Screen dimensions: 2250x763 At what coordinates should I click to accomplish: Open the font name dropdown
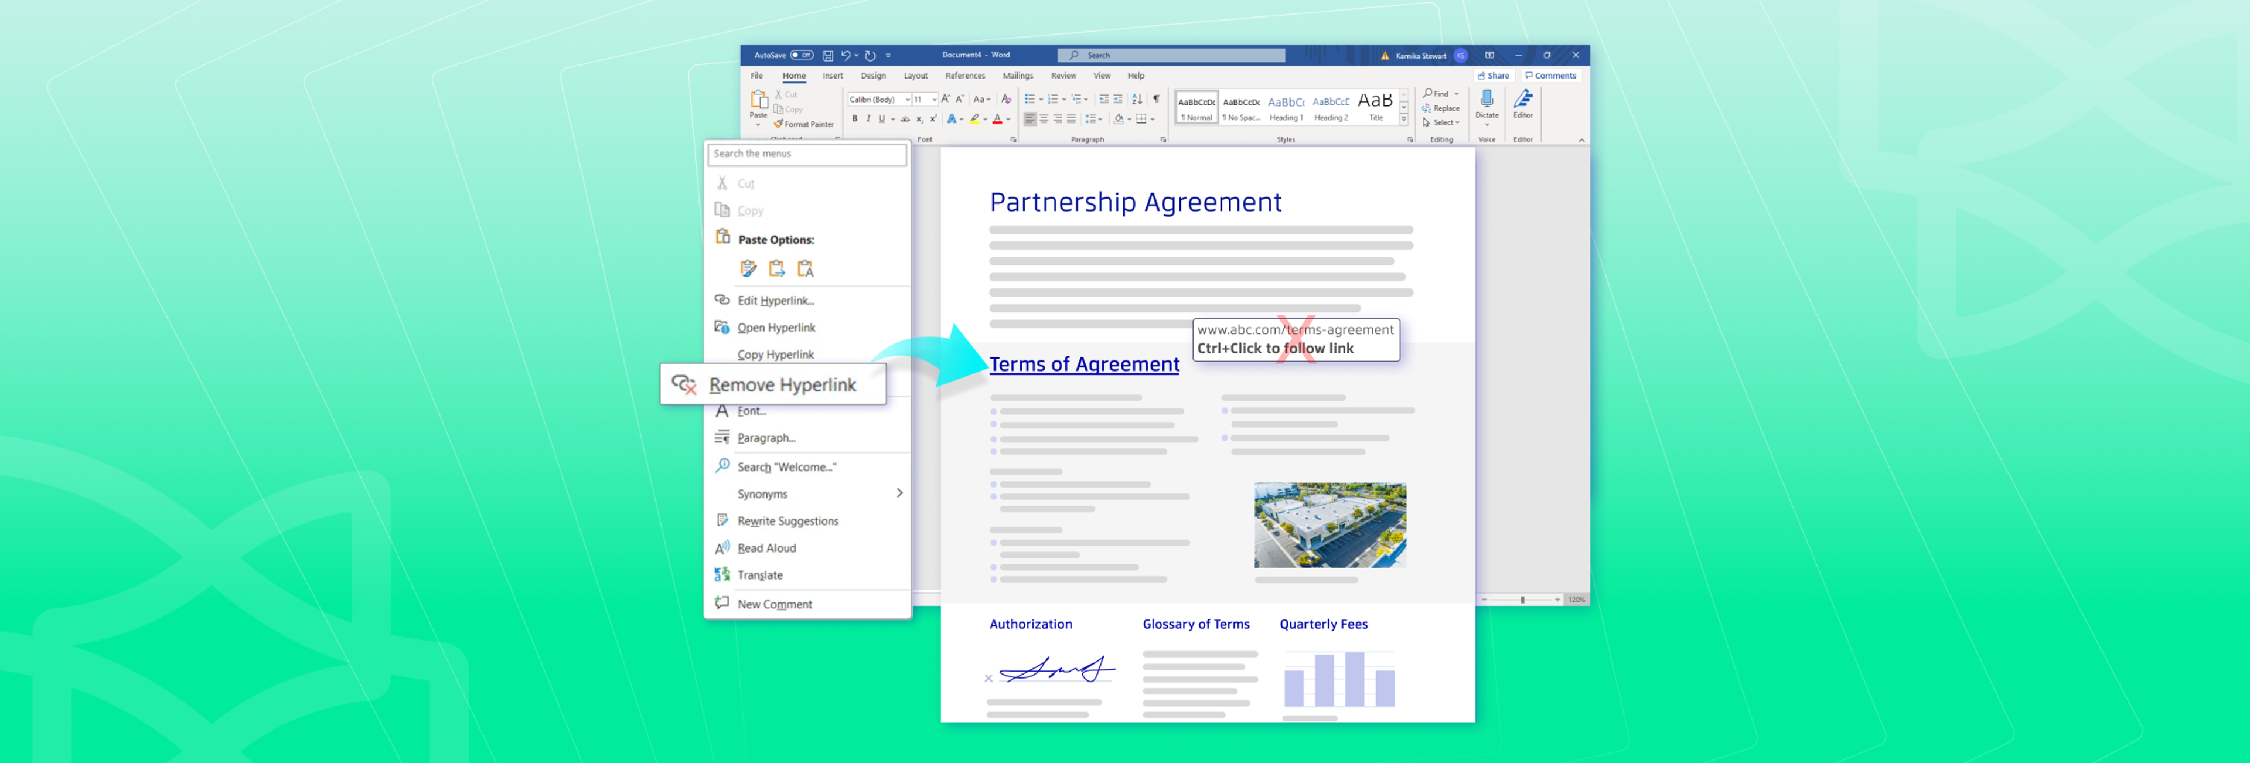[x=908, y=100]
